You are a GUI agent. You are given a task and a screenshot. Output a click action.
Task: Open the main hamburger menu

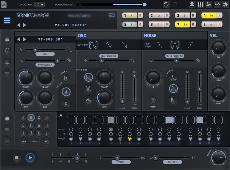point(7,20)
